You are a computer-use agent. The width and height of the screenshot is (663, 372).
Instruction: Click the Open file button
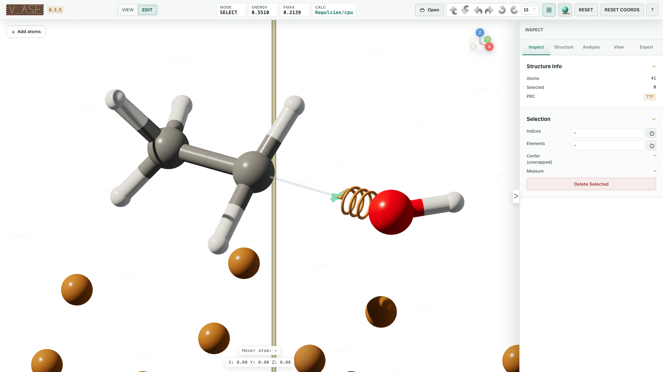(x=429, y=10)
